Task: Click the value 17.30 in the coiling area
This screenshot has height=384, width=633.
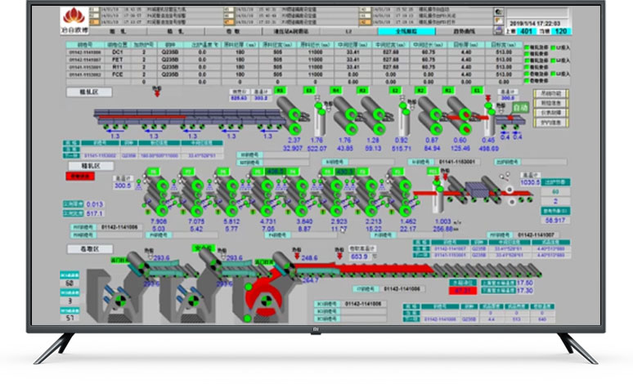Action: pos(525,290)
